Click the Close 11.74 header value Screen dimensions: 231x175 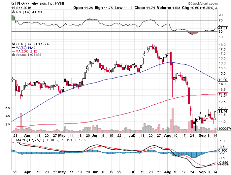tap(145, 8)
